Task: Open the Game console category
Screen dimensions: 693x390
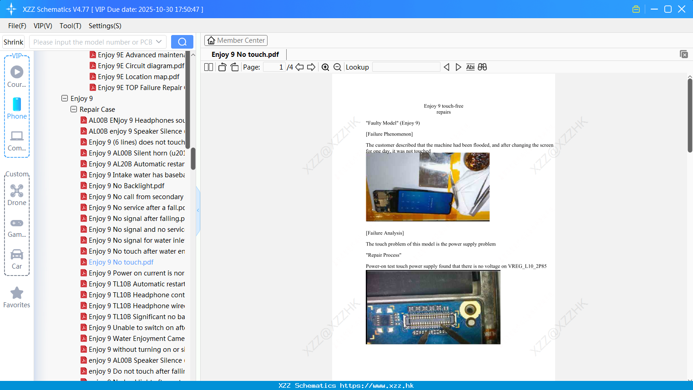Action: [x=17, y=227]
